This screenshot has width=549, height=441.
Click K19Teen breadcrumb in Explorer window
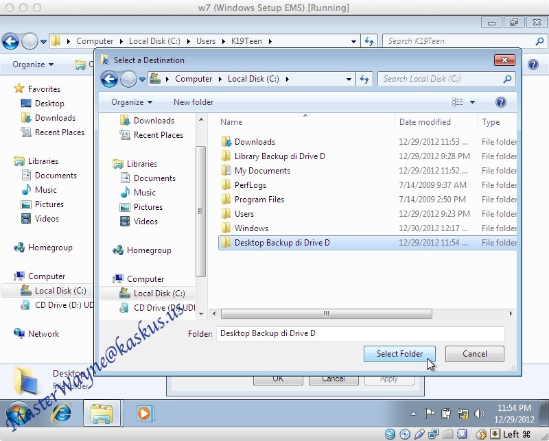(x=246, y=41)
